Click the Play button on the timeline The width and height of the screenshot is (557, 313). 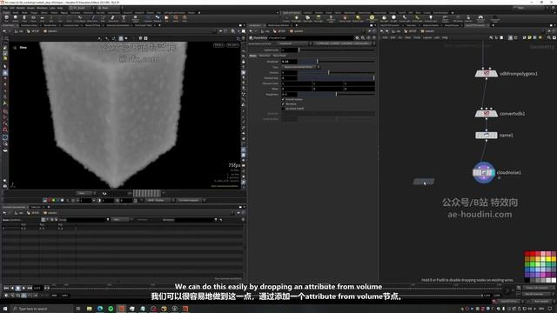(x=23, y=288)
